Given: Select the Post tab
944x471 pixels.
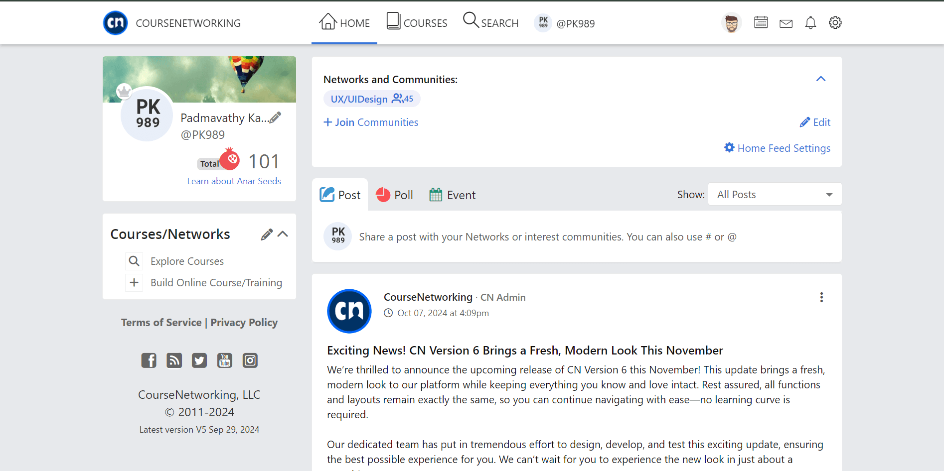Looking at the screenshot, I should click(x=340, y=195).
